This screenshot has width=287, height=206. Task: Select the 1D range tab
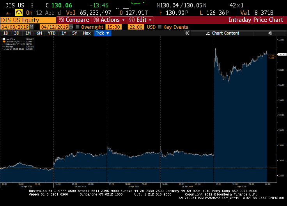6,33
